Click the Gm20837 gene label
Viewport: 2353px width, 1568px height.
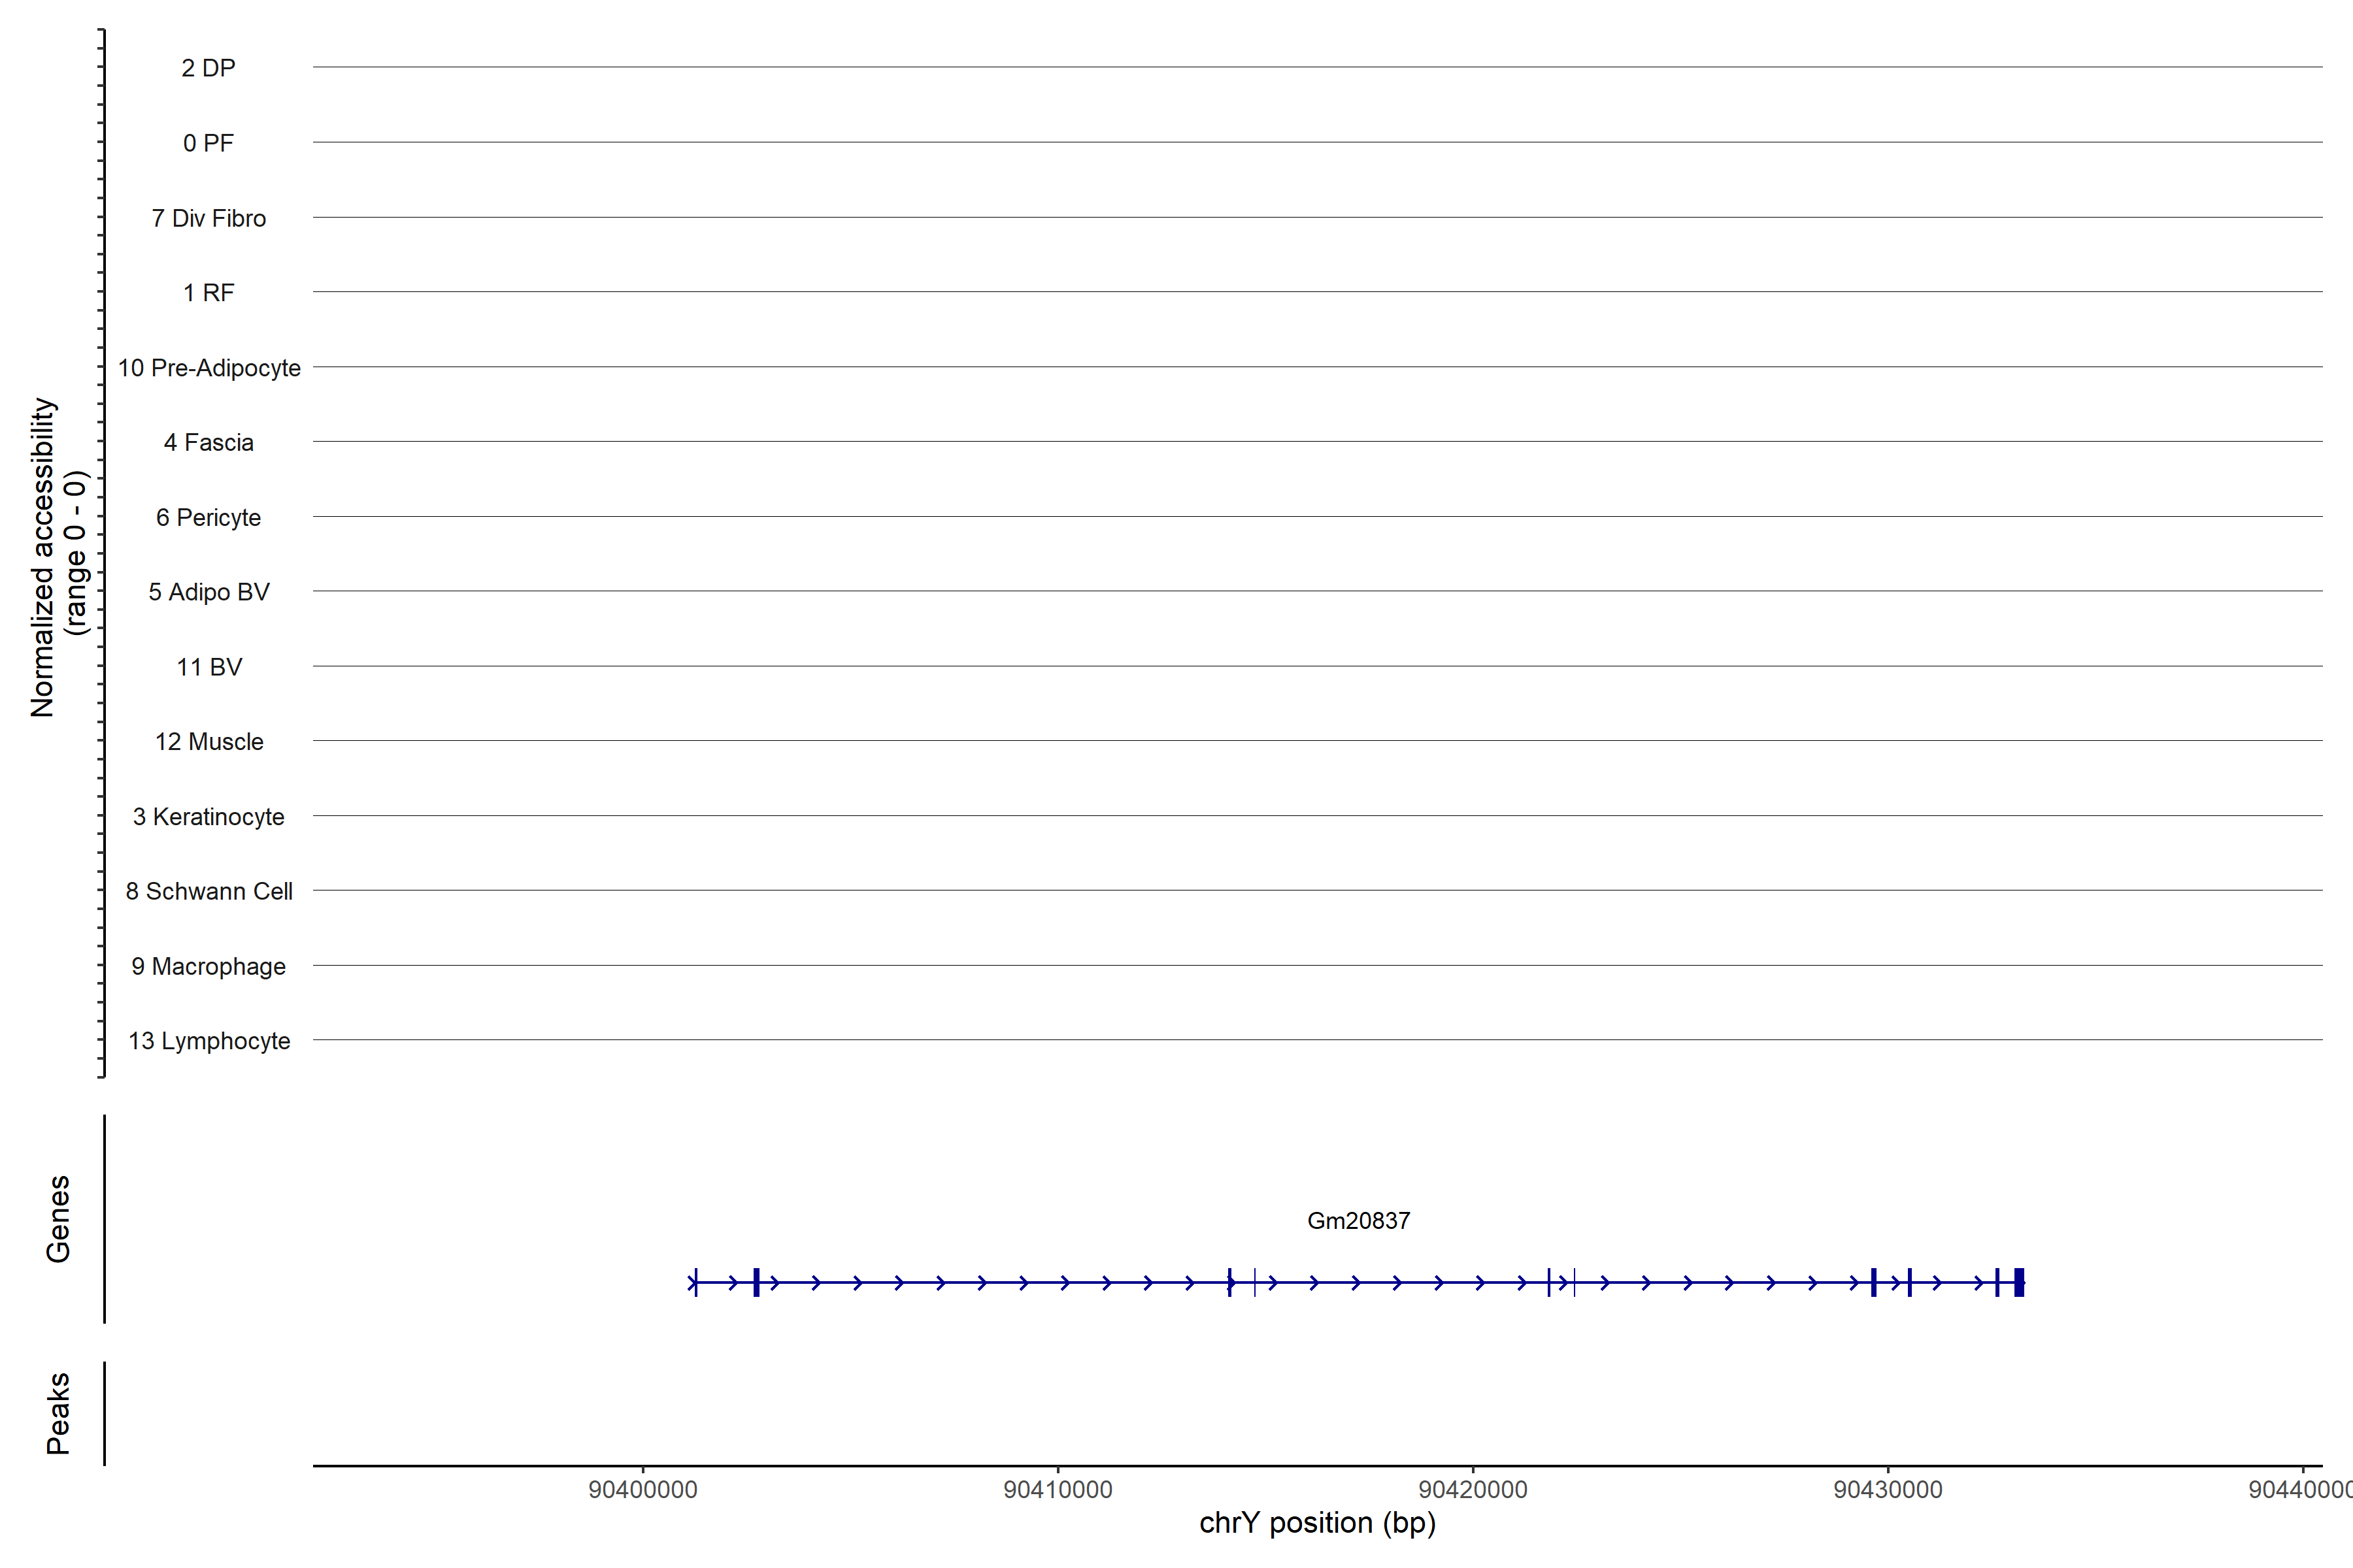pyautogui.click(x=1358, y=1220)
